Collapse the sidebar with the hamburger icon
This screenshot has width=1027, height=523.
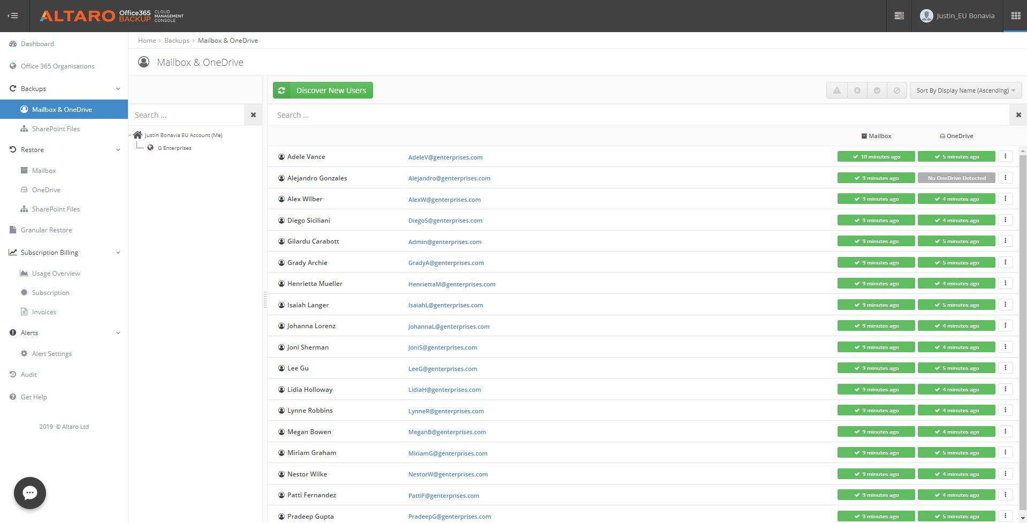click(13, 16)
